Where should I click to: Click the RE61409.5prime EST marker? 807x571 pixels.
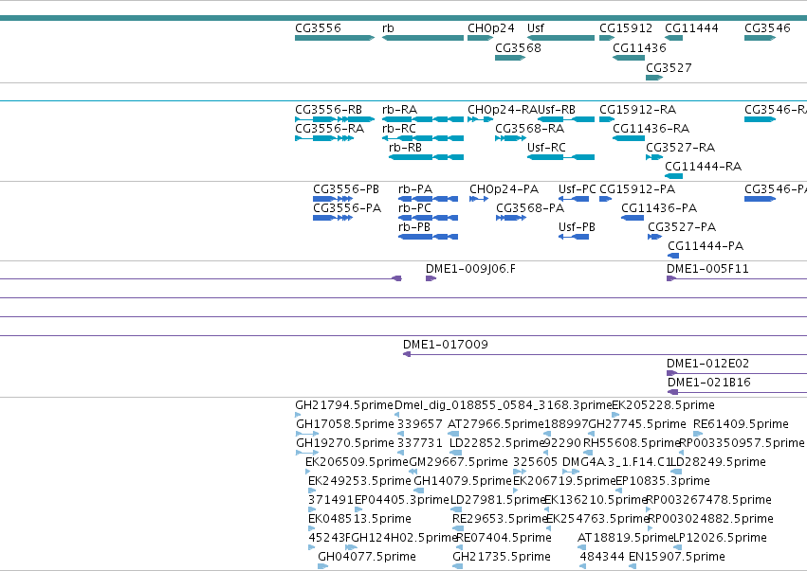(x=698, y=434)
